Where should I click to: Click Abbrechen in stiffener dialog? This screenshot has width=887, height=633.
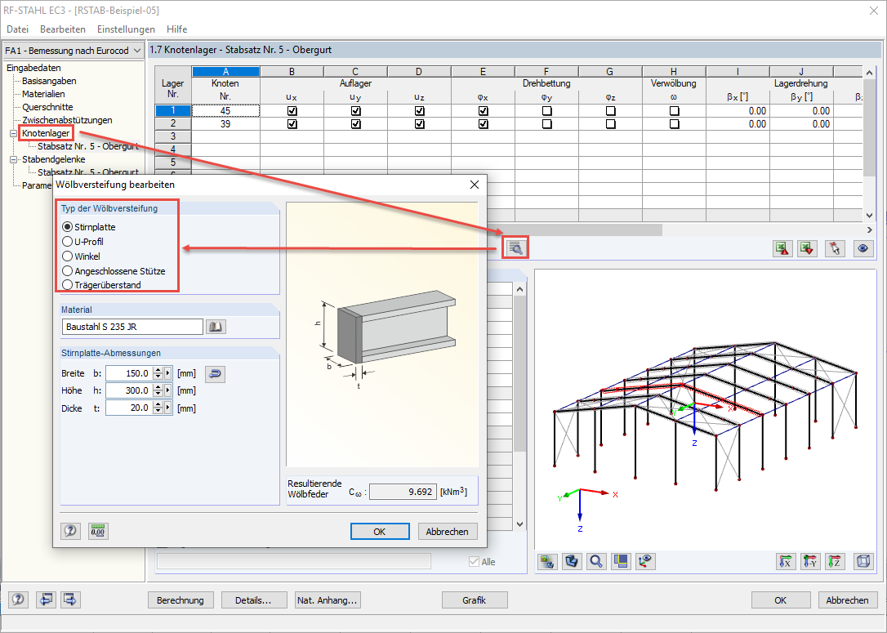point(447,531)
